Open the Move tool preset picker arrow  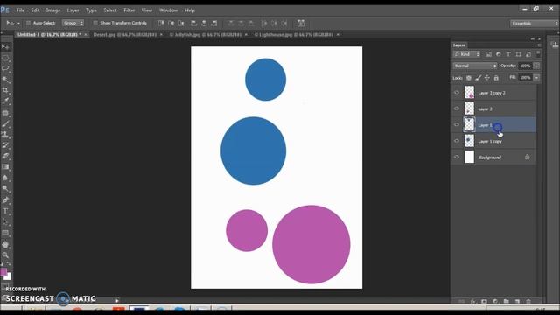[18, 24]
